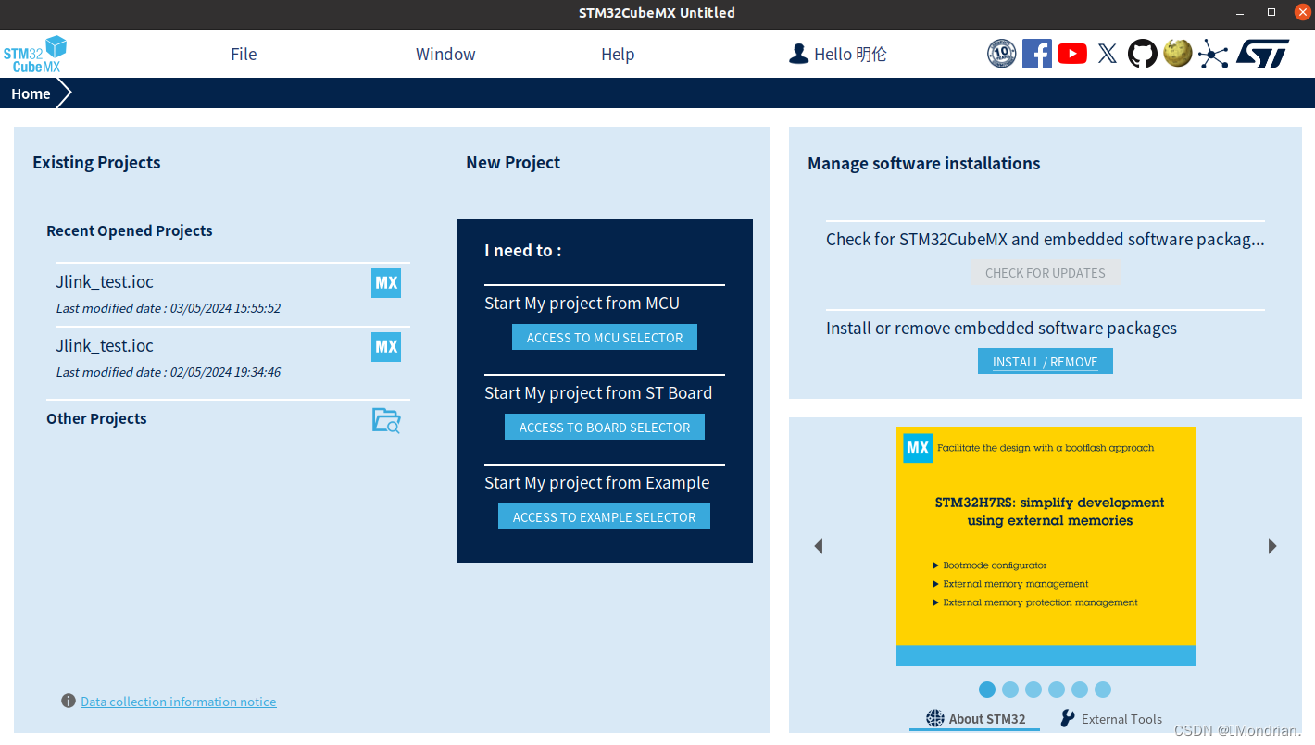Viewport: 1315px width, 745px height.
Task: Open Jlink_test.ioc modified 03/05/2024 15:55:52
Action: (x=232, y=294)
